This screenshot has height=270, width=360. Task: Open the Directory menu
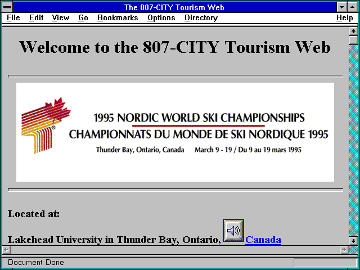click(201, 18)
